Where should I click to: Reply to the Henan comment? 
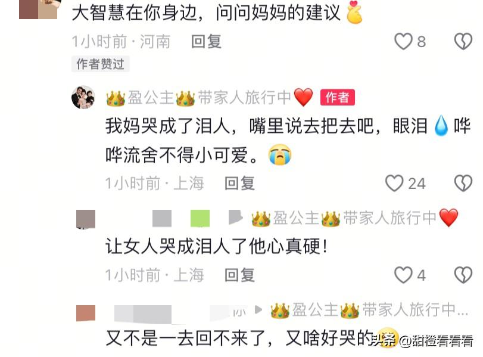[x=207, y=41]
